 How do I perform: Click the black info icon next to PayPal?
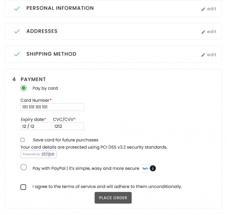tap(153, 169)
